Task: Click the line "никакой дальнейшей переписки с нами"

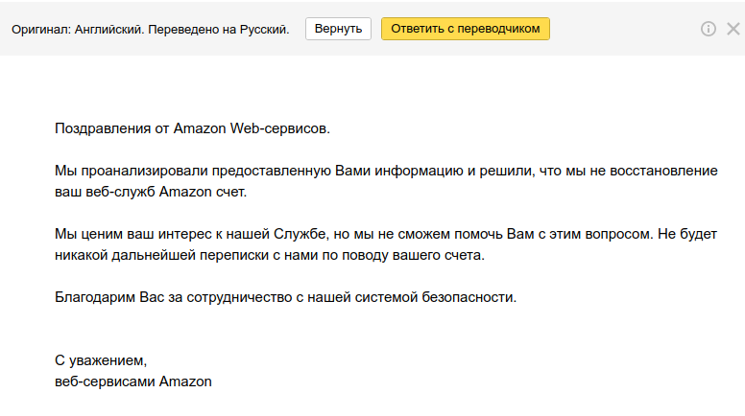Action: point(271,255)
